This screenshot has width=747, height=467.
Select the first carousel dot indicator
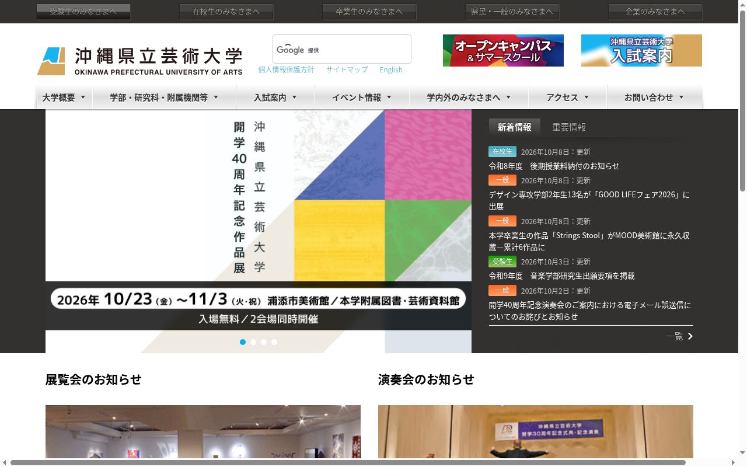(x=243, y=342)
